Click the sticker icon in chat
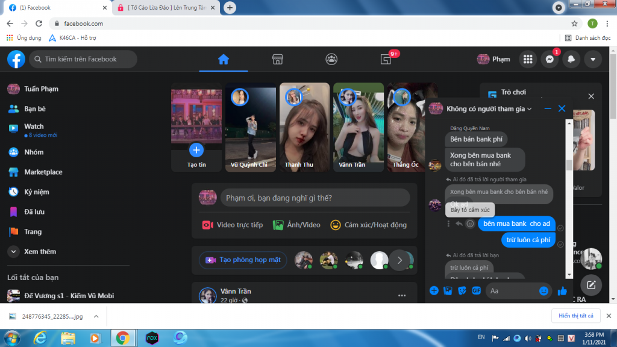Image resolution: width=617 pixels, height=347 pixels. click(462, 291)
